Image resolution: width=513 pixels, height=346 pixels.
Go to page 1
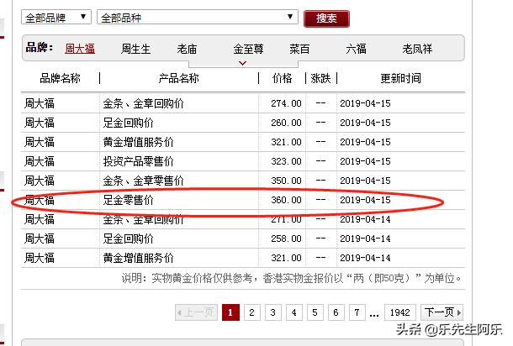[230, 312]
